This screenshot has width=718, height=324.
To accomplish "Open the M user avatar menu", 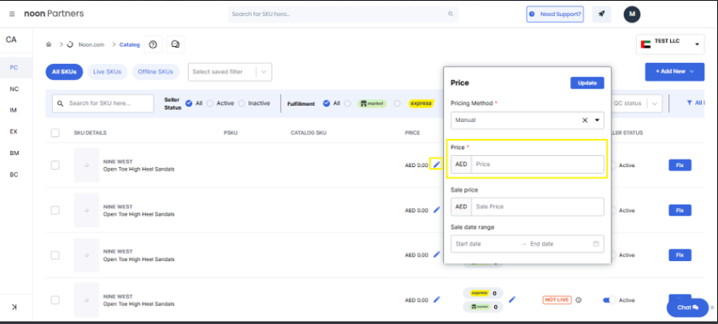I will coord(632,14).
